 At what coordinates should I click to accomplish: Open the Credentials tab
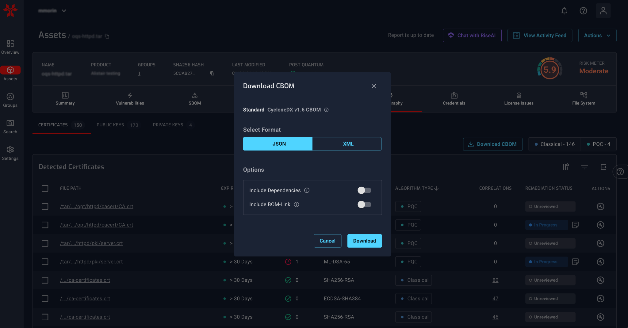click(454, 99)
